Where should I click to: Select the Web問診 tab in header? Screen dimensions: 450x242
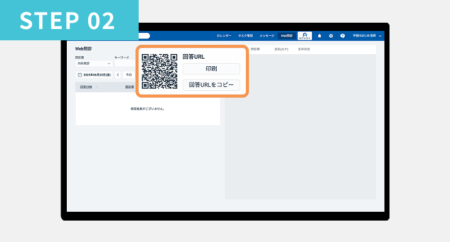coord(287,36)
